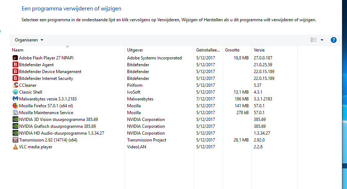Click the 28,1 MB size value
Image resolution: width=347 pixels, height=189 pixels.
click(x=241, y=140)
